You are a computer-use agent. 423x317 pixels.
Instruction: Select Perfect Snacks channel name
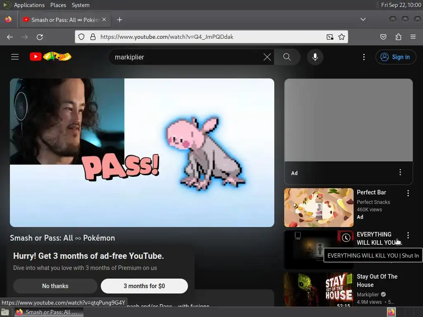pyautogui.click(x=373, y=202)
